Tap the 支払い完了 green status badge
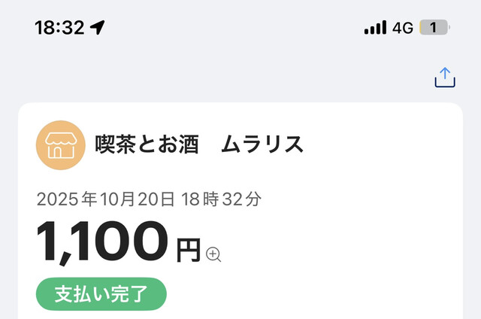The image size is (481, 319). [100, 293]
